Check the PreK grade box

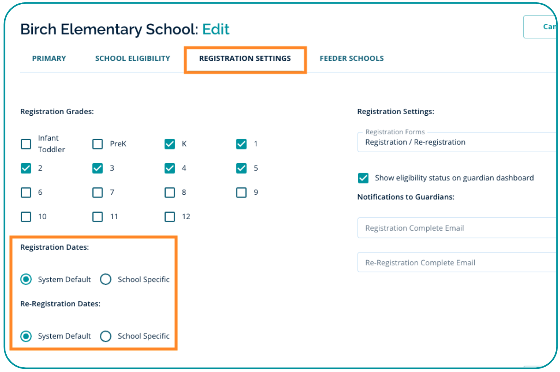[98, 144]
